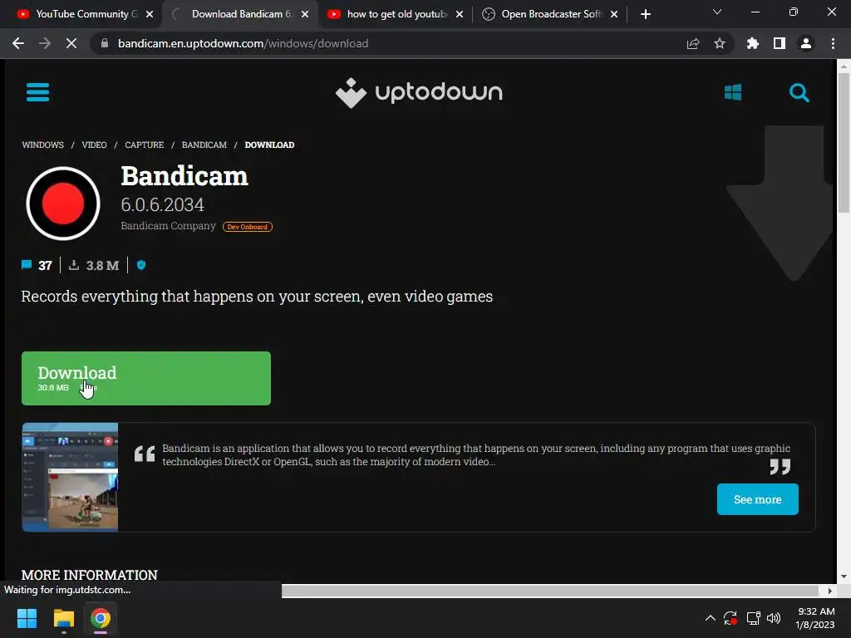The width and height of the screenshot is (851, 638).
Task: Close the Open Broadcaster Software tab
Action: 614,14
